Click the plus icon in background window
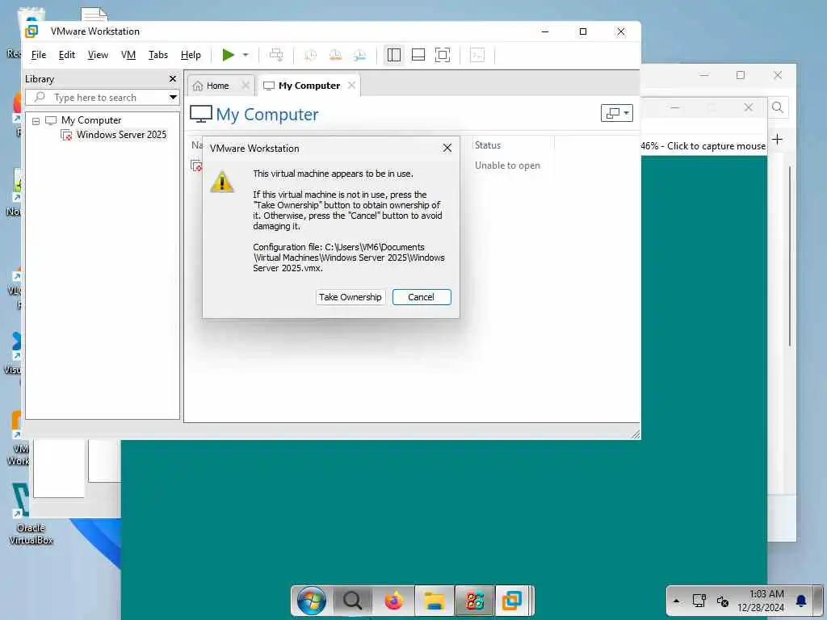The width and height of the screenshot is (827, 620). point(778,139)
